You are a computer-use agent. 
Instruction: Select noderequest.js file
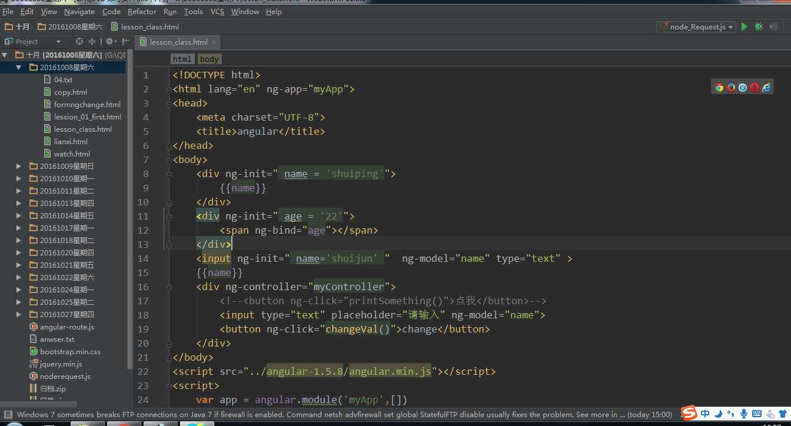[65, 376]
